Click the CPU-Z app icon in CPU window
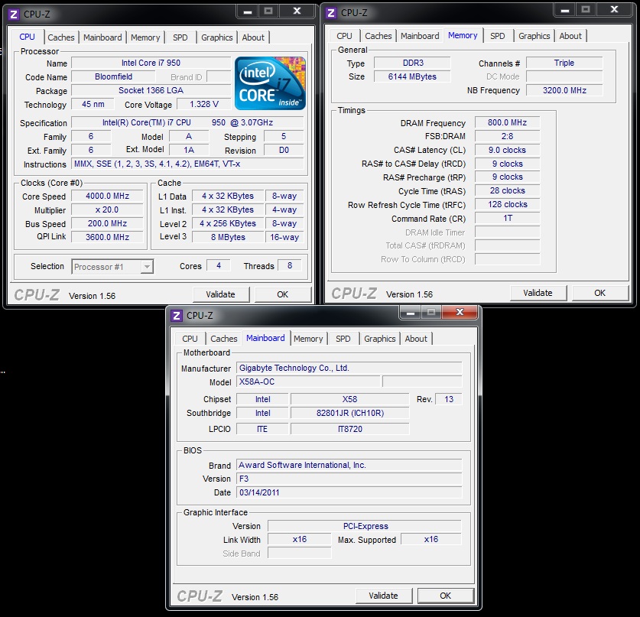The image size is (640, 617). 14,15
